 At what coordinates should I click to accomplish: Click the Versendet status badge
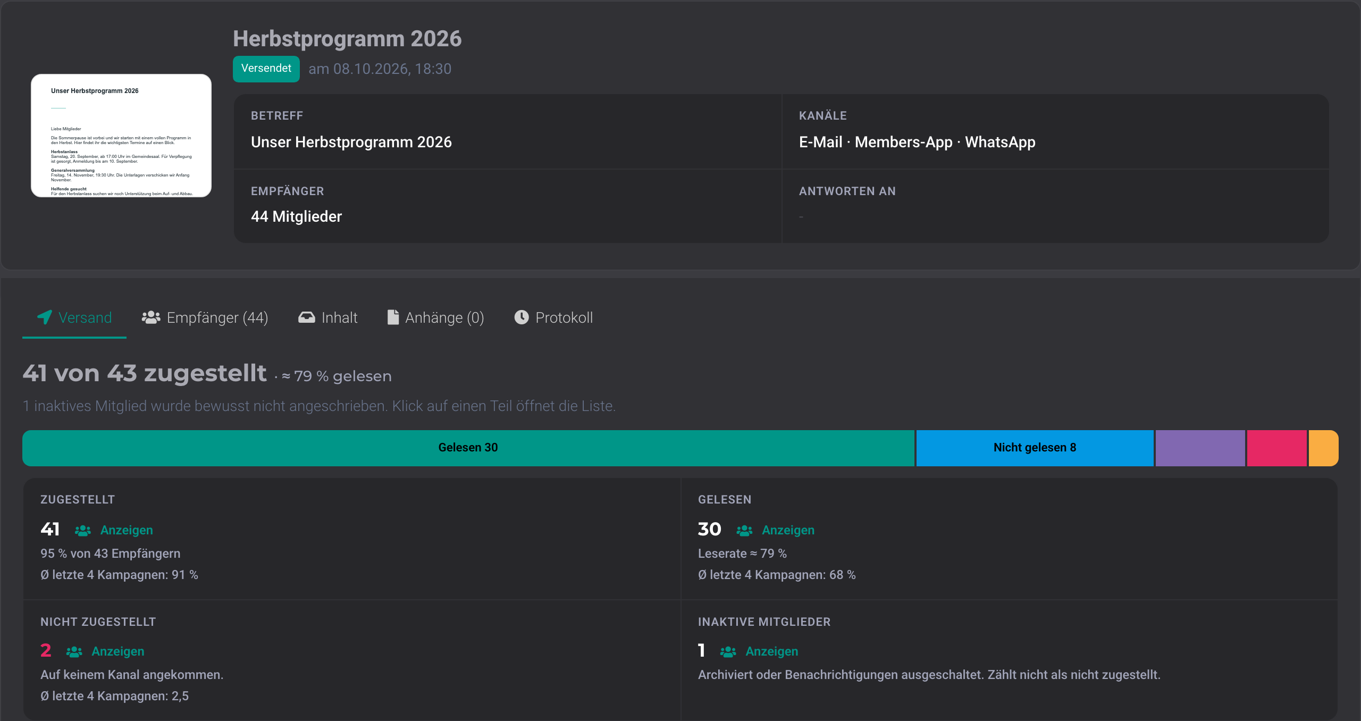[x=266, y=69]
